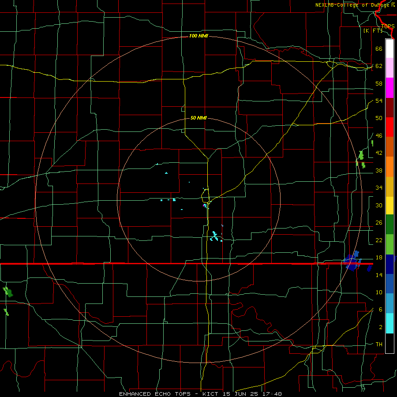Click the topmost green echo near the right edge
Screen dimensions: 397x397
(x=372, y=143)
